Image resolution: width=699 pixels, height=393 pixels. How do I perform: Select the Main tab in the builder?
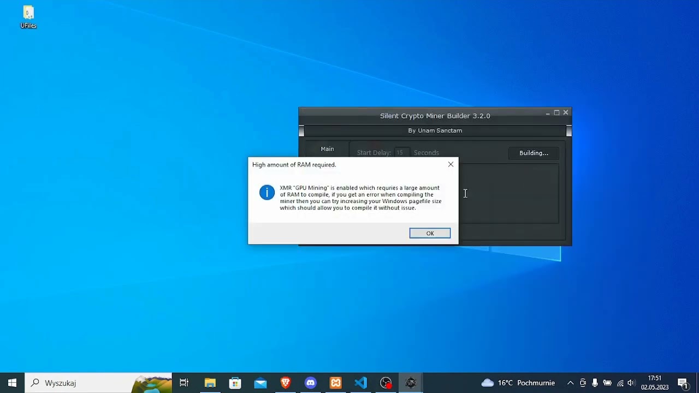(x=327, y=149)
